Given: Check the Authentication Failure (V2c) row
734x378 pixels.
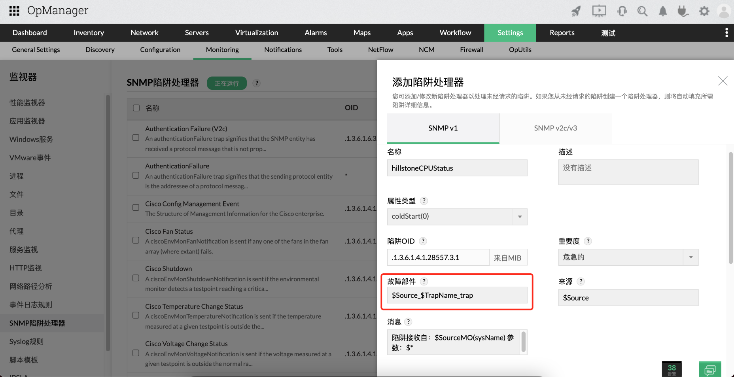Looking at the screenshot, I should point(136,138).
